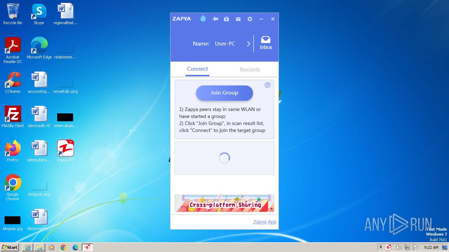
Task: Open distancecon document on desktop
Action: pyautogui.click(x=39, y=220)
